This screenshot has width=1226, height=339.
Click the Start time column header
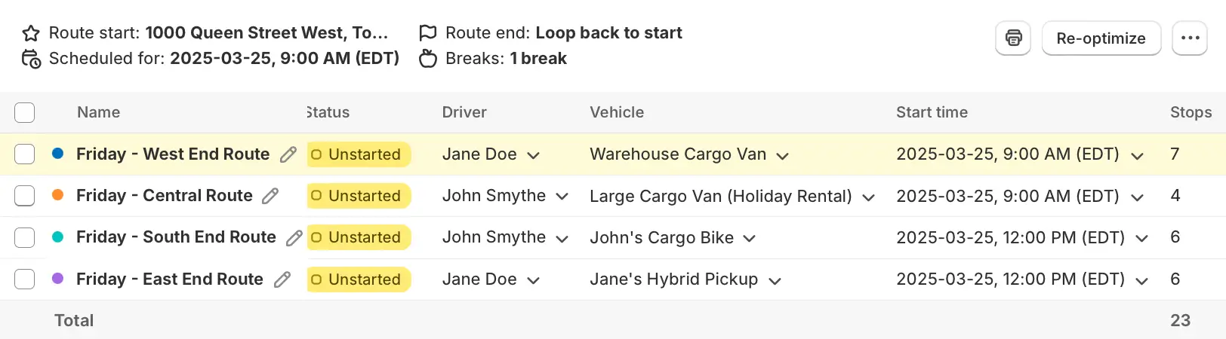point(932,112)
